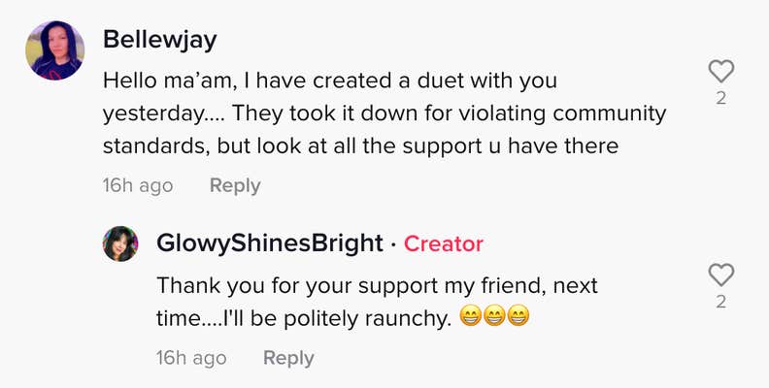Reply to Bellewjay's comment

235,185
